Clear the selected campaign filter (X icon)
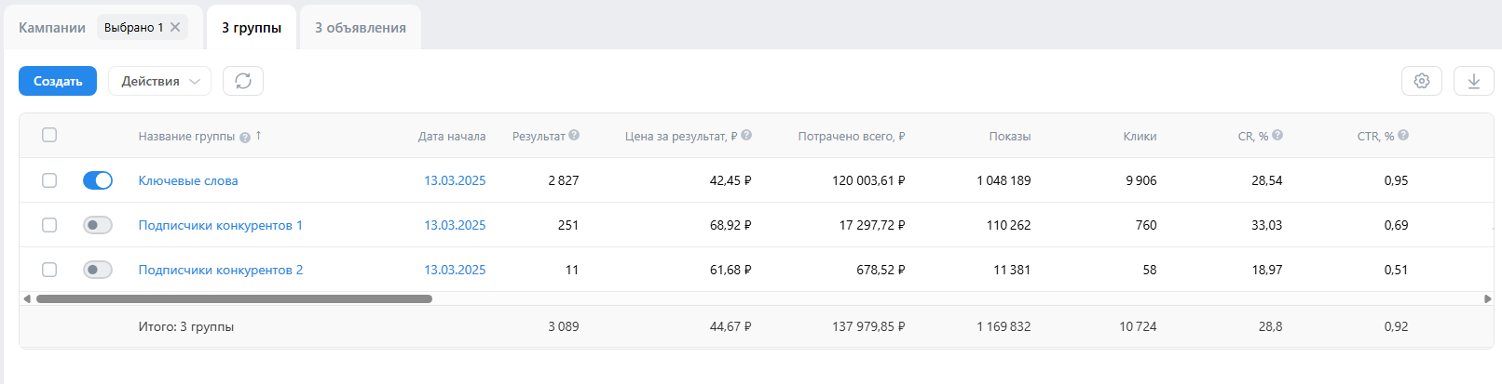The height and width of the screenshot is (384, 1502). tap(175, 27)
